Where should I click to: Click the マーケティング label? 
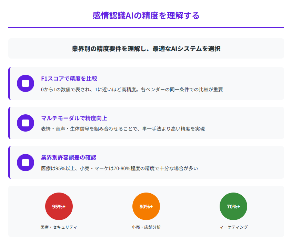click(233, 227)
